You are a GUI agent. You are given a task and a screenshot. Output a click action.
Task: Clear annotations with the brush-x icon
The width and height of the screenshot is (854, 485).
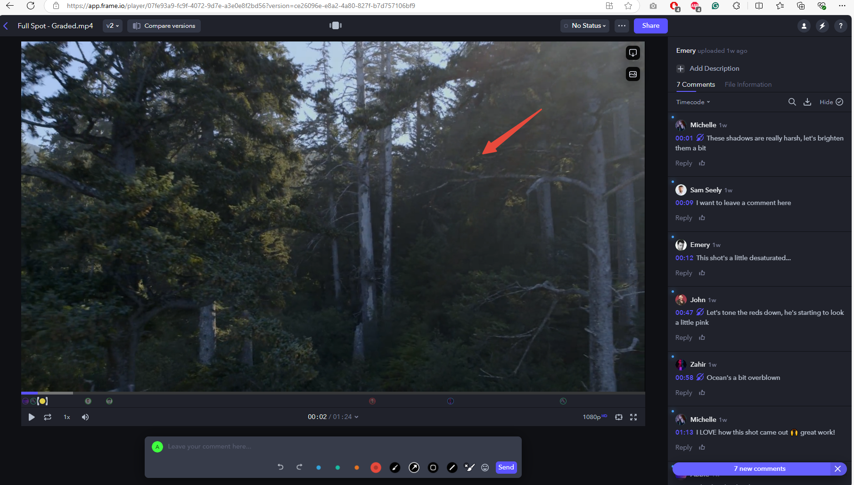click(469, 467)
